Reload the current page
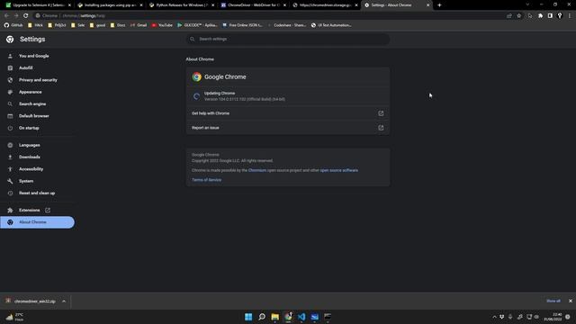The height and width of the screenshot is (324, 576). [x=26, y=16]
